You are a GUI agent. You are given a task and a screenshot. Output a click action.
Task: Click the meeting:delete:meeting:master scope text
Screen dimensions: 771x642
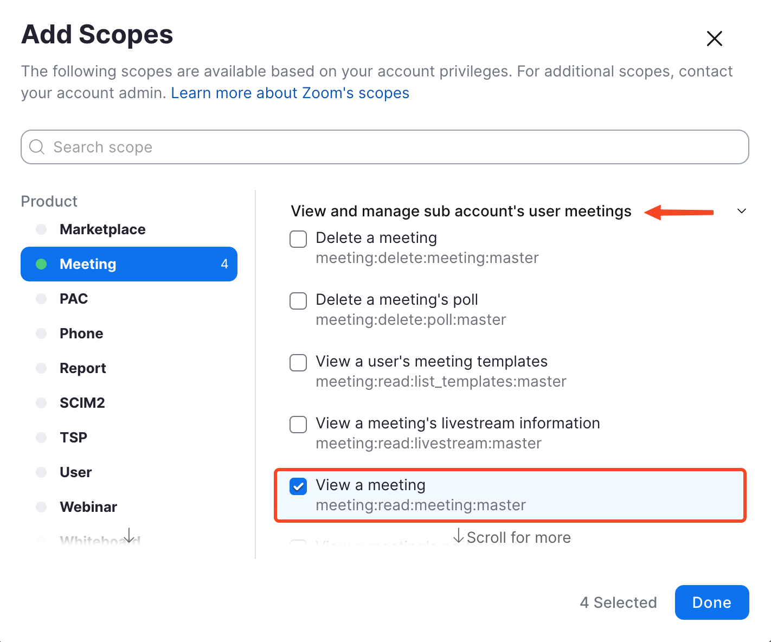[x=427, y=258]
